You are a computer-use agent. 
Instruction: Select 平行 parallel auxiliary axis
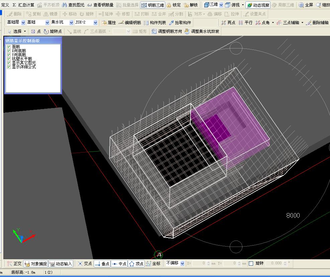(x=245, y=22)
